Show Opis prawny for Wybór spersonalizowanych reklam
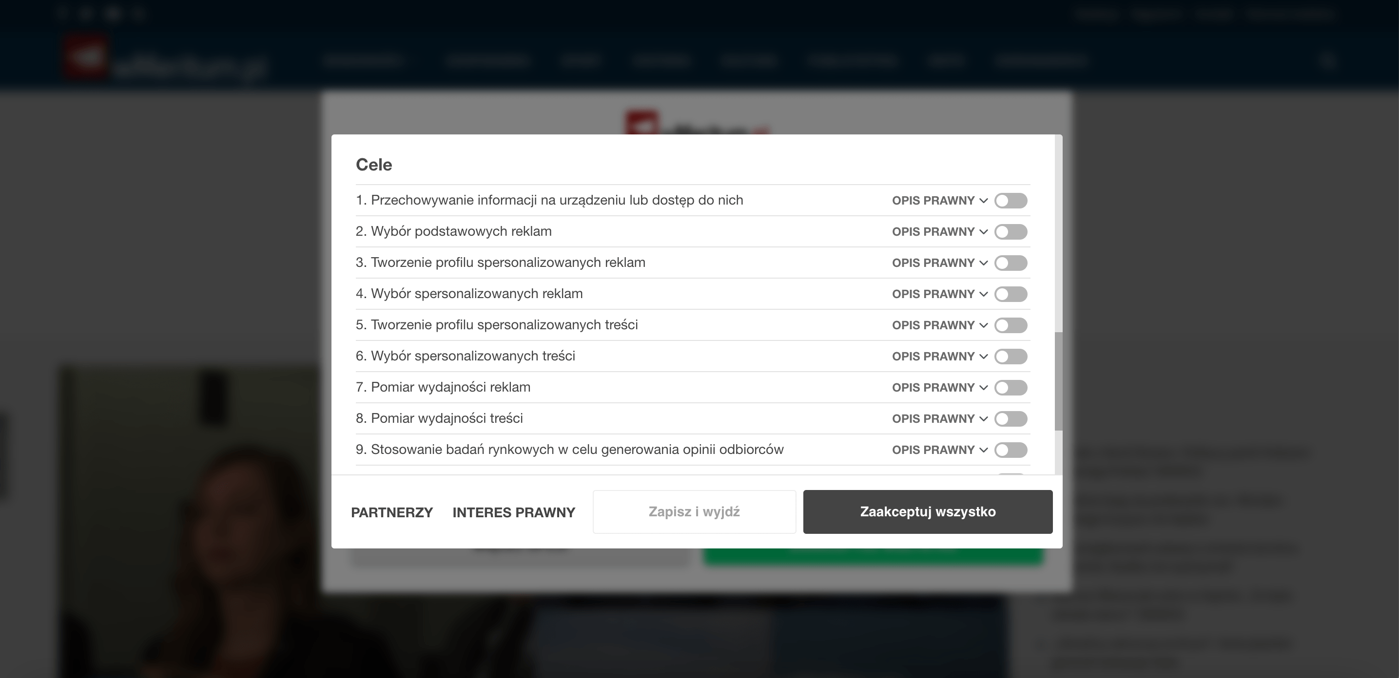The width and height of the screenshot is (1399, 678). (x=939, y=294)
